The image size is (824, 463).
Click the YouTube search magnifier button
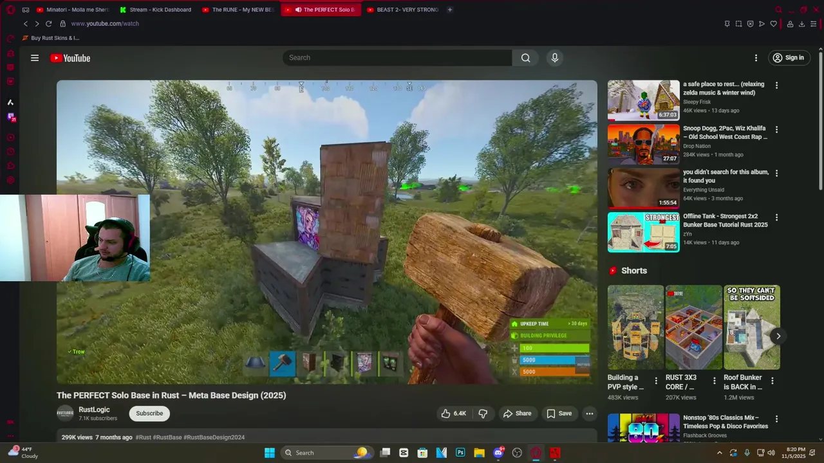click(526, 58)
